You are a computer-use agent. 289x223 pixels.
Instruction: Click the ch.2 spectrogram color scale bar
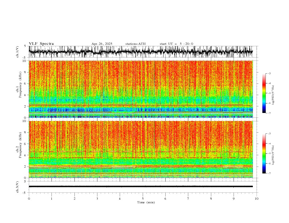(264, 153)
